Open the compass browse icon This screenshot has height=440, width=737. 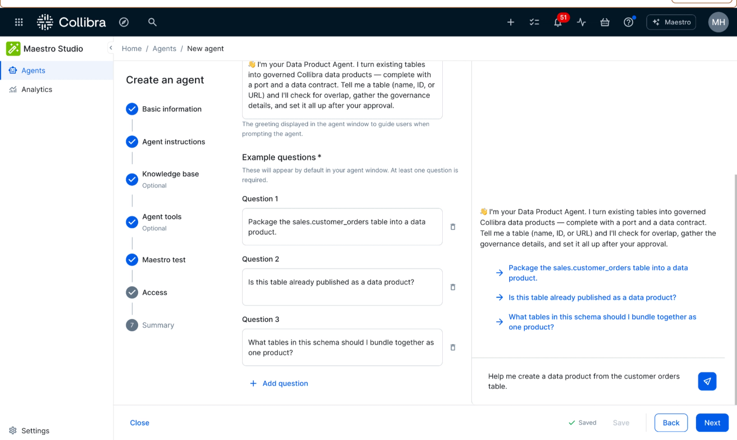[124, 22]
